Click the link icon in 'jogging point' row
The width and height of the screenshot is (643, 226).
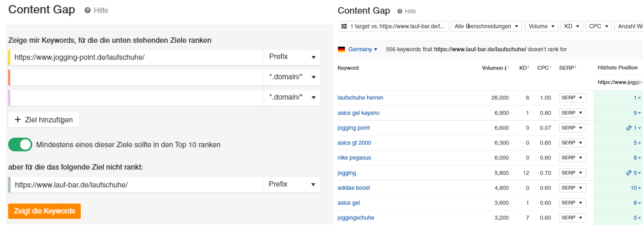(x=629, y=128)
